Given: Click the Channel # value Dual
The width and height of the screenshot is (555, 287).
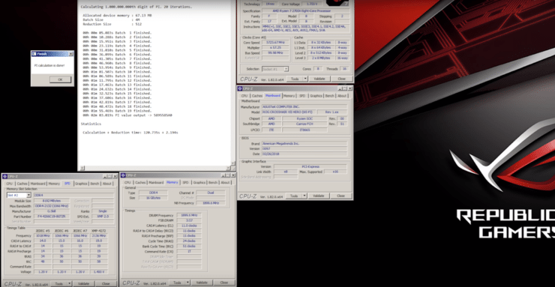Looking at the screenshot, I should [211, 193].
